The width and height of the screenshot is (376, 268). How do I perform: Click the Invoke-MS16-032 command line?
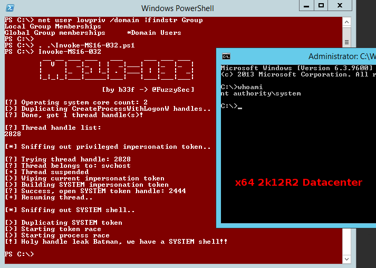[69, 52]
